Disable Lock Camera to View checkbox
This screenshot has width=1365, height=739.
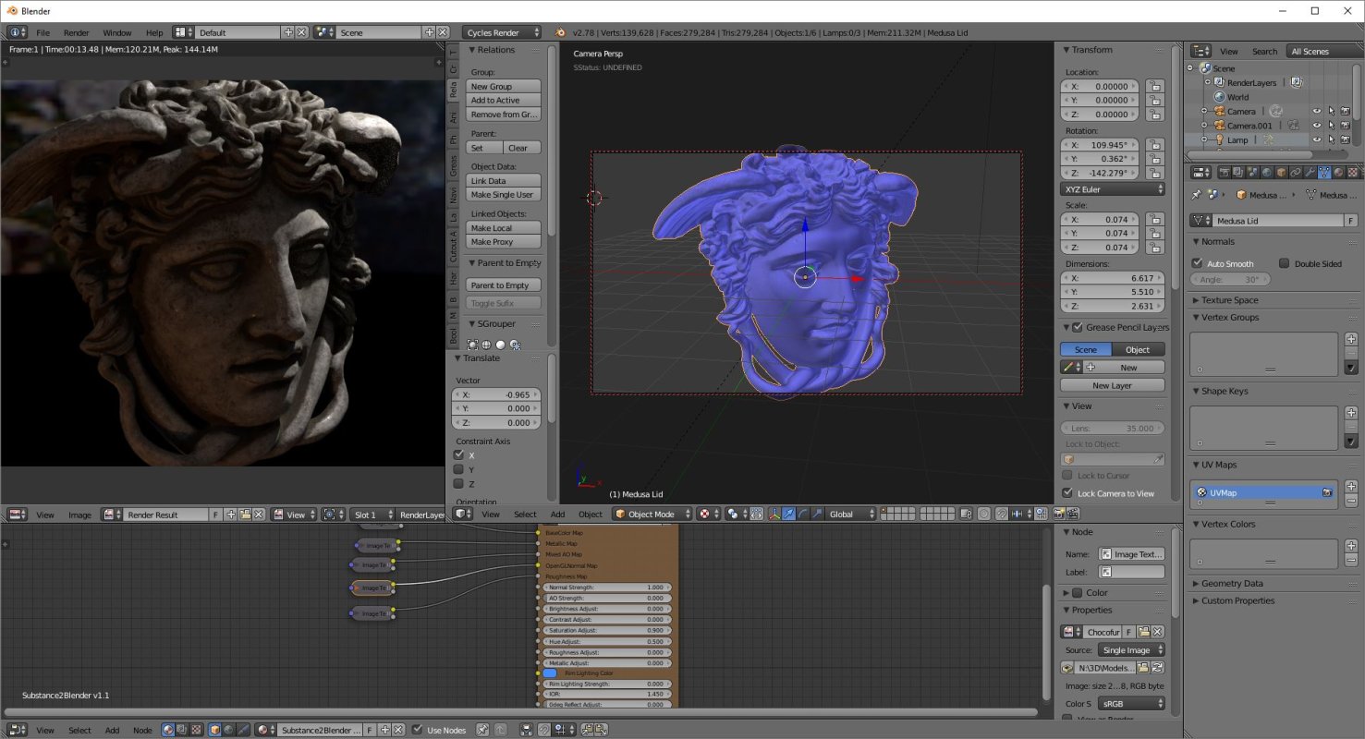pos(1068,493)
